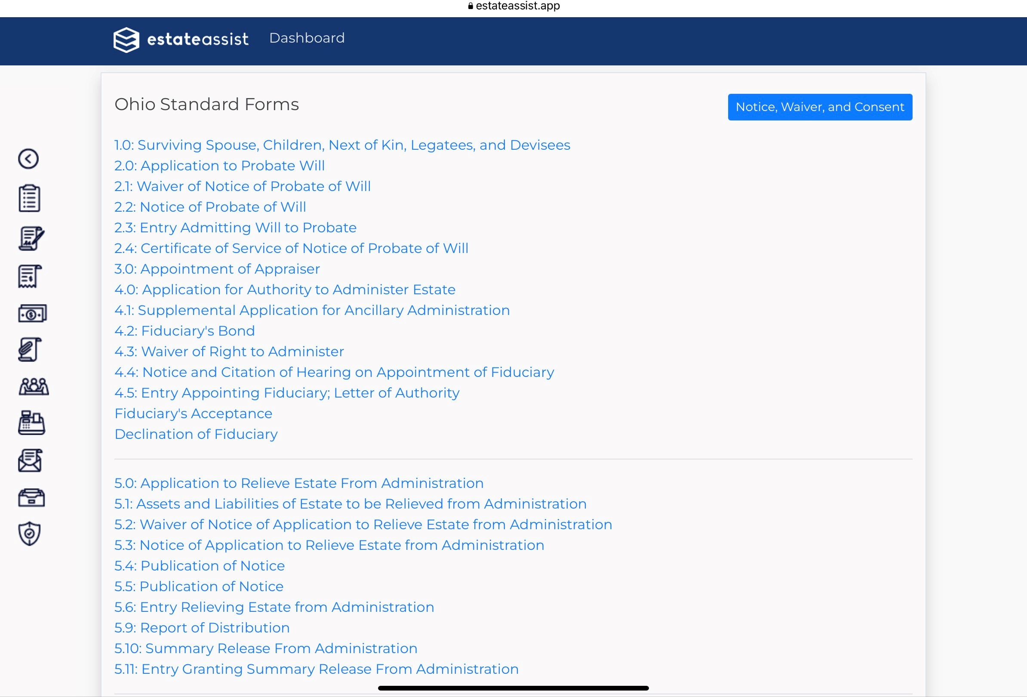1027x697 pixels.
Task: Click the back arrow circle icon in sidebar
Action: coord(28,159)
